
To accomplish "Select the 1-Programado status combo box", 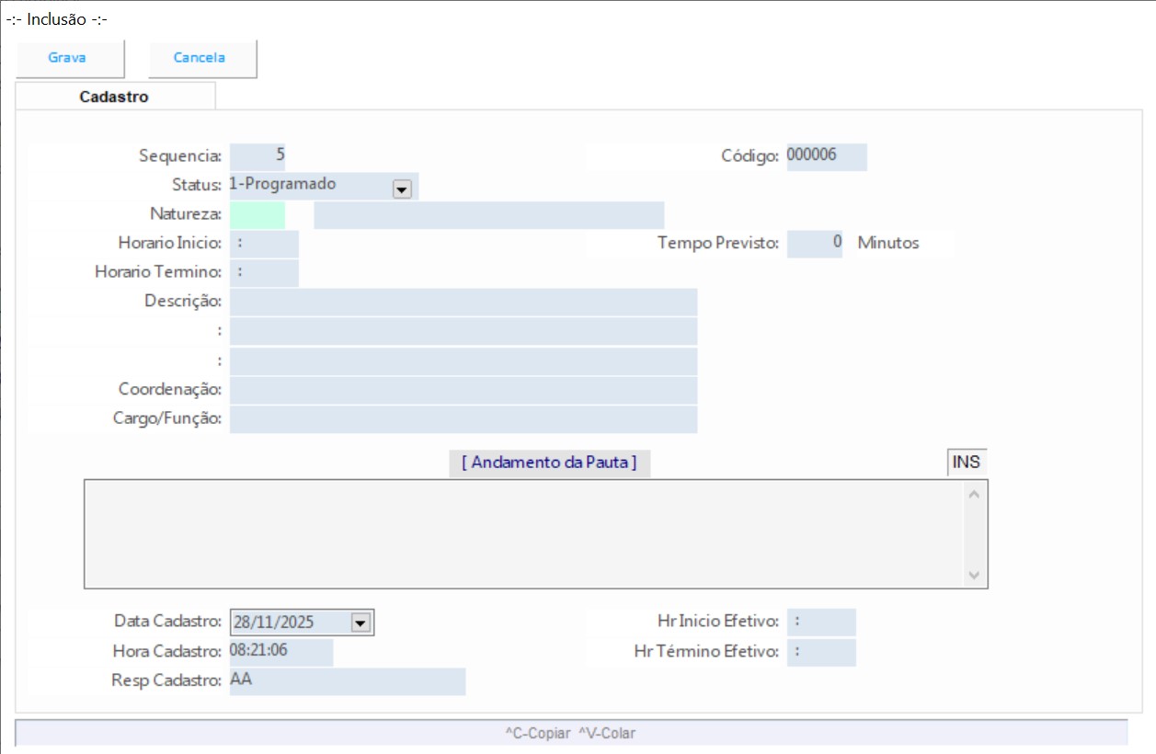I will [x=311, y=185].
